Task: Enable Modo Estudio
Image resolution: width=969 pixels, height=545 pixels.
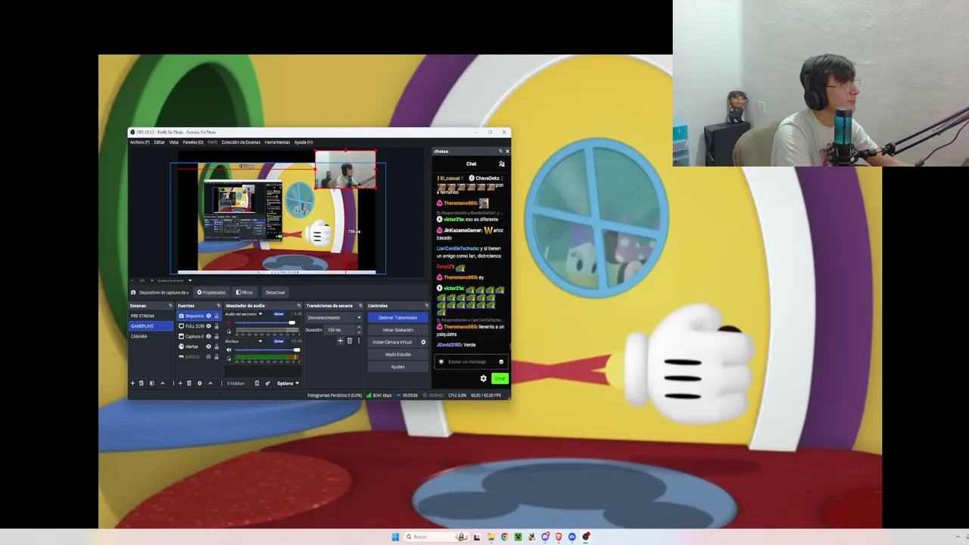Action: tap(397, 354)
